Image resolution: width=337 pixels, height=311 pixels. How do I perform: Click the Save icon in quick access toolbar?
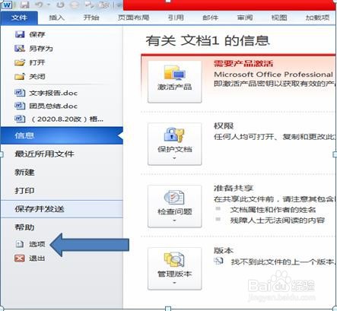coord(24,5)
